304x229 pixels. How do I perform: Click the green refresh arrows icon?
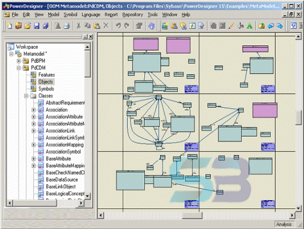192,26
